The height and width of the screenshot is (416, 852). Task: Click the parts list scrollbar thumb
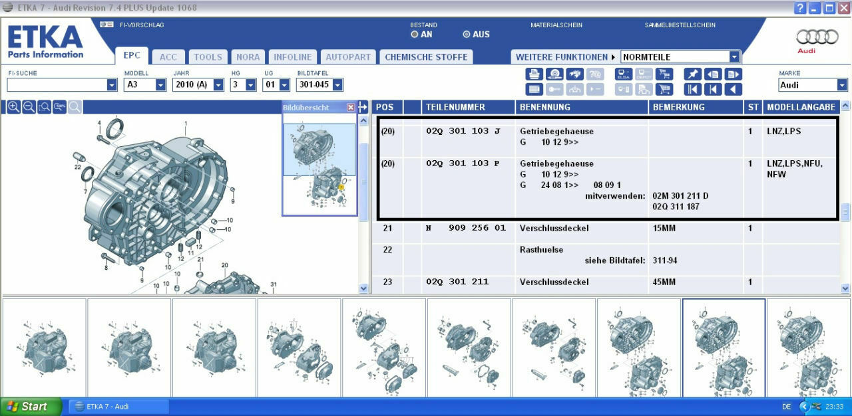coord(845,213)
